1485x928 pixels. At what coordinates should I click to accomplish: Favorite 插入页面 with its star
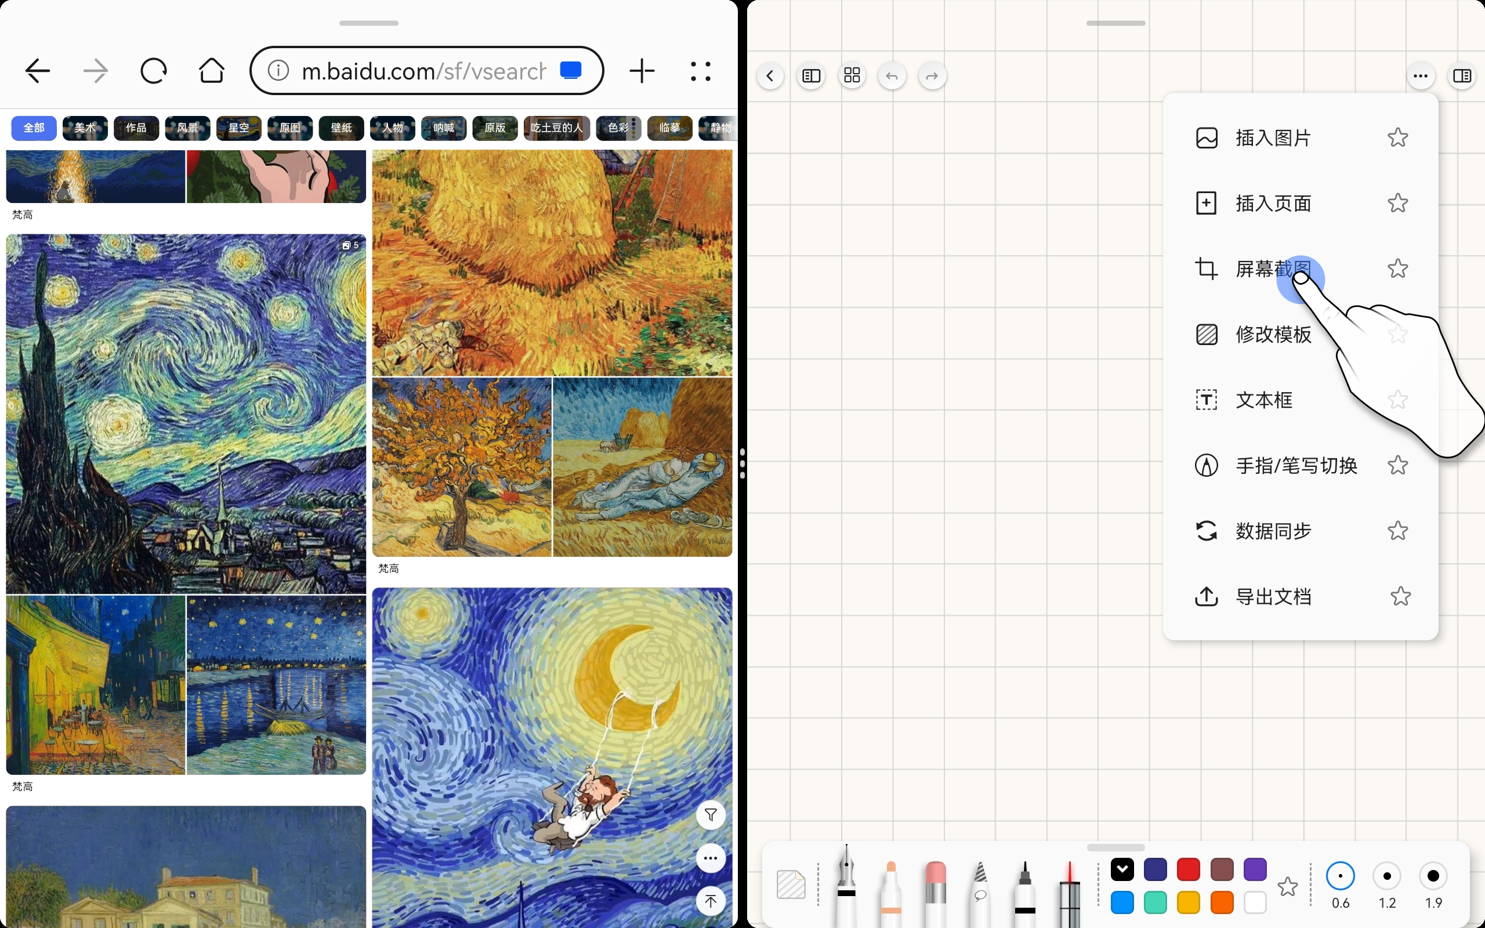1398,203
